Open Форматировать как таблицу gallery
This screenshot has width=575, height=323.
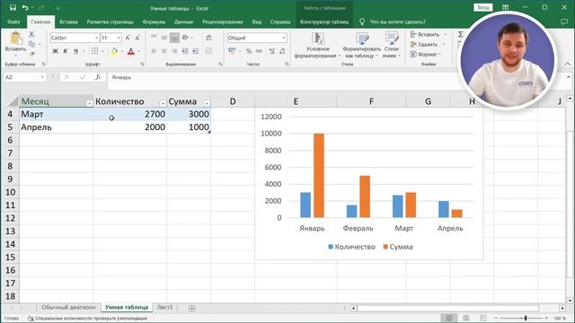coord(361,45)
